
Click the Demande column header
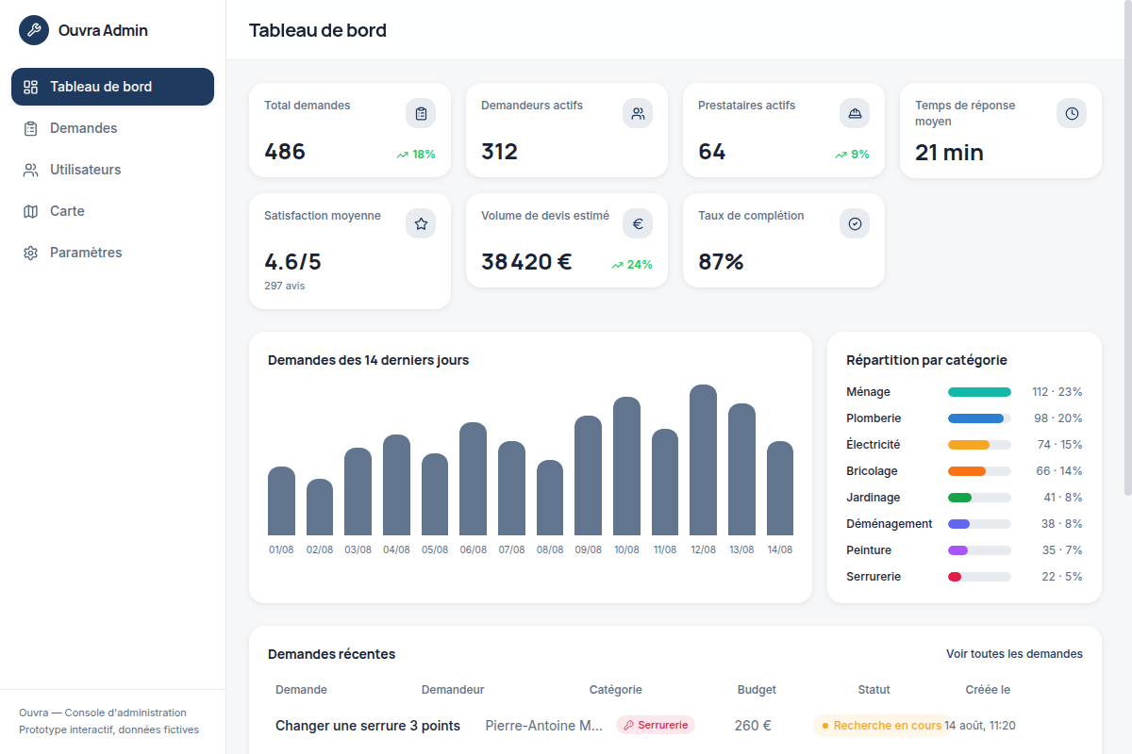301,690
